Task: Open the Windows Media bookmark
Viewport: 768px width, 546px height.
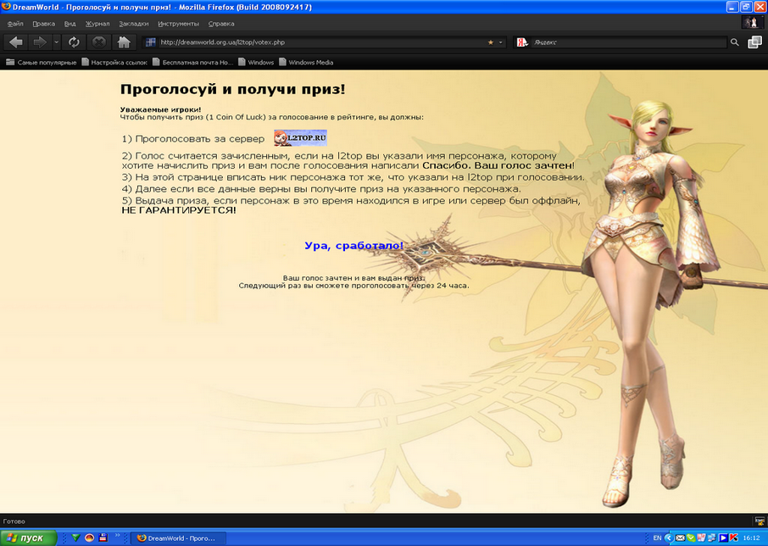Action: coord(306,62)
